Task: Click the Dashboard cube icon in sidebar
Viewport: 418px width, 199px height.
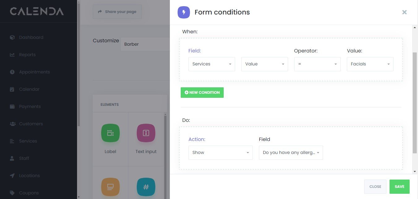Action: (x=12, y=37)
